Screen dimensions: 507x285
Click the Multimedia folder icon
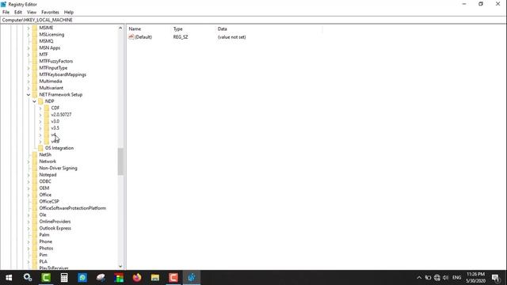tap(35, 81)
